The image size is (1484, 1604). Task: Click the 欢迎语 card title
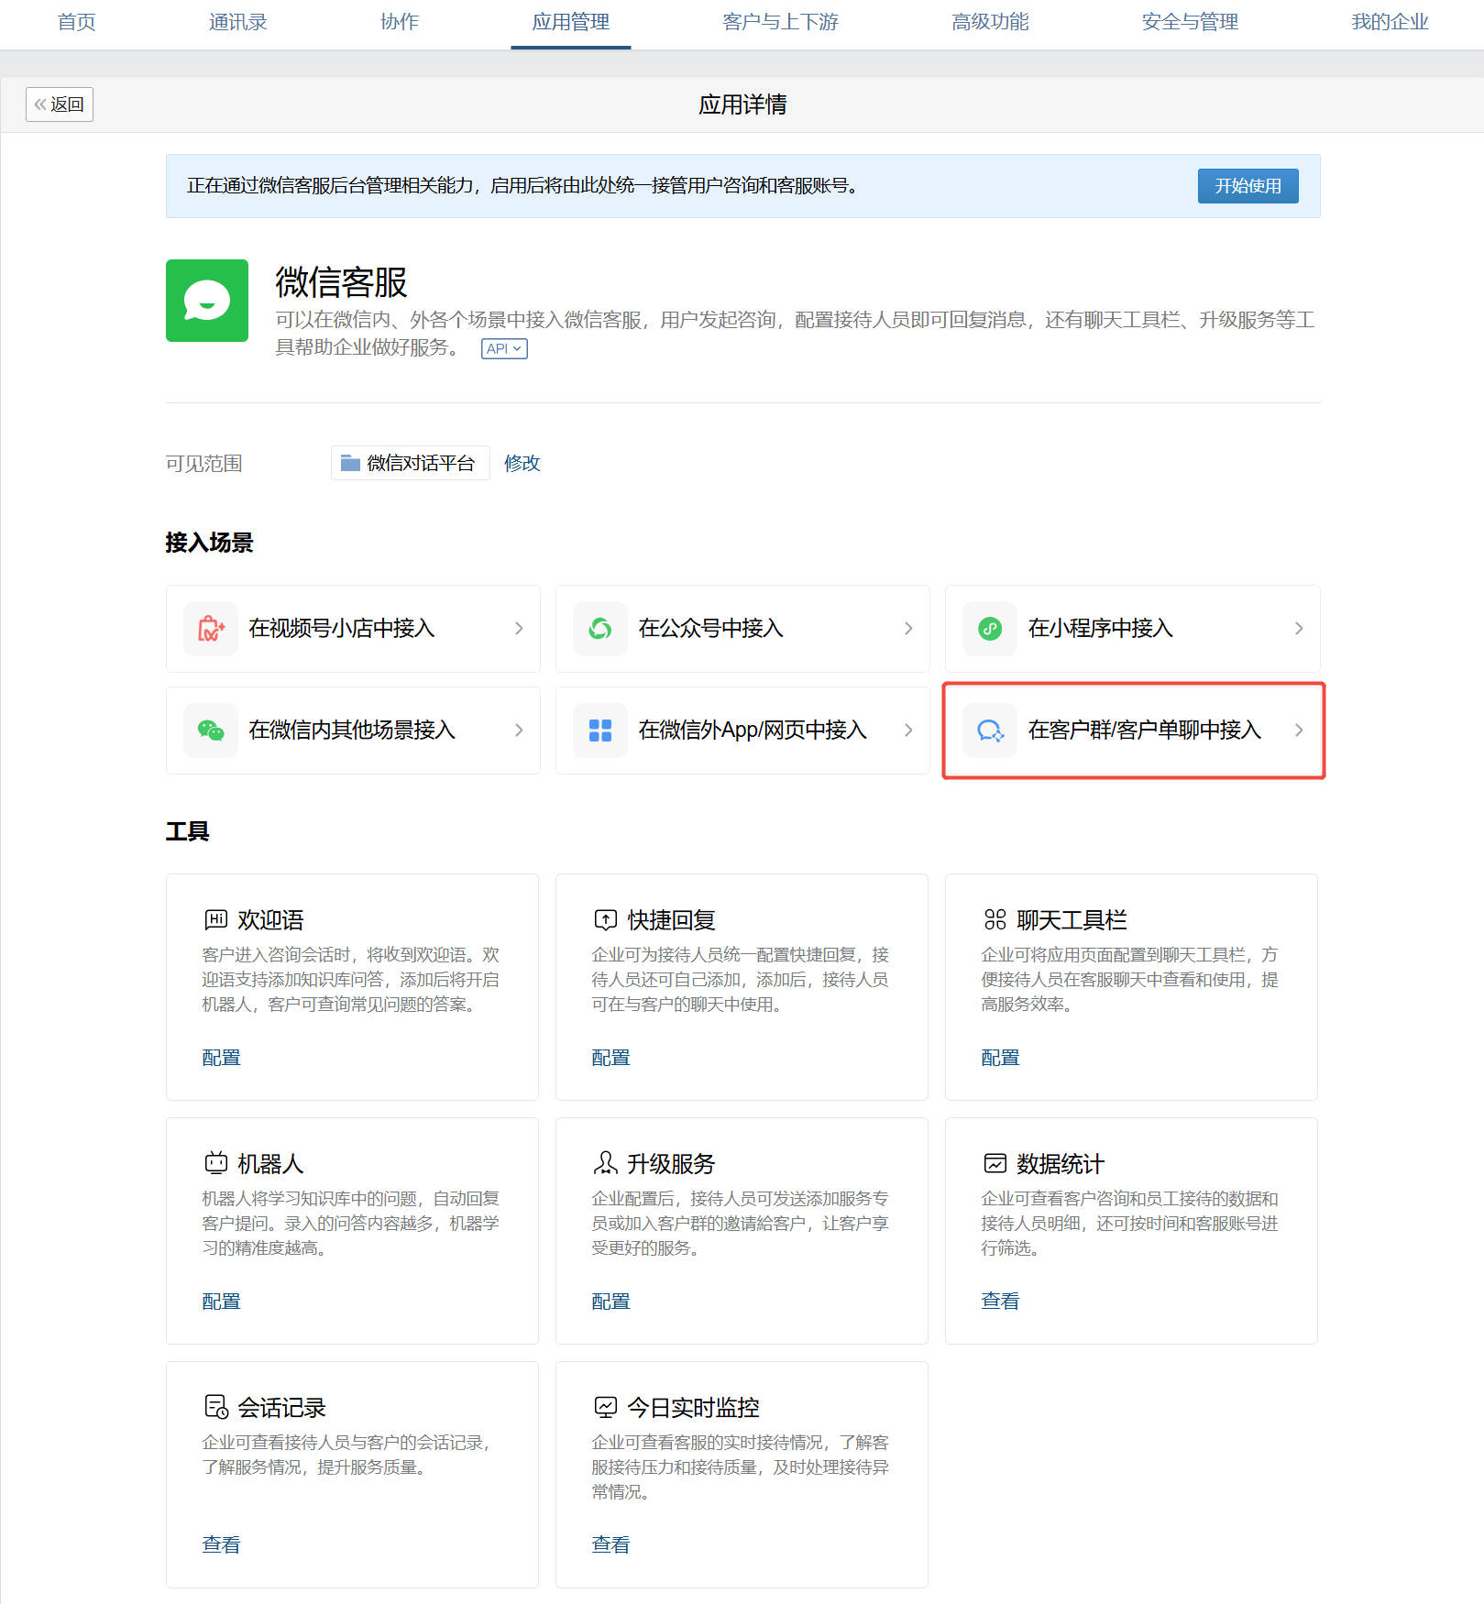click(x=270, y=919)
